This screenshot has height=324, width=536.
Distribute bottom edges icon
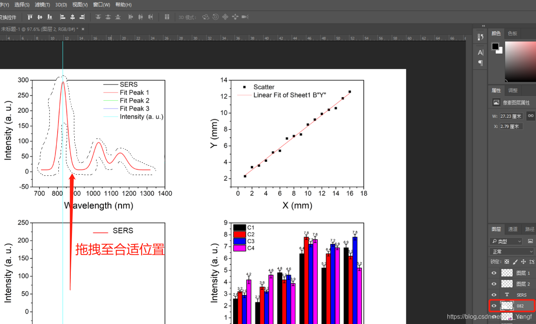click(118, 17)
